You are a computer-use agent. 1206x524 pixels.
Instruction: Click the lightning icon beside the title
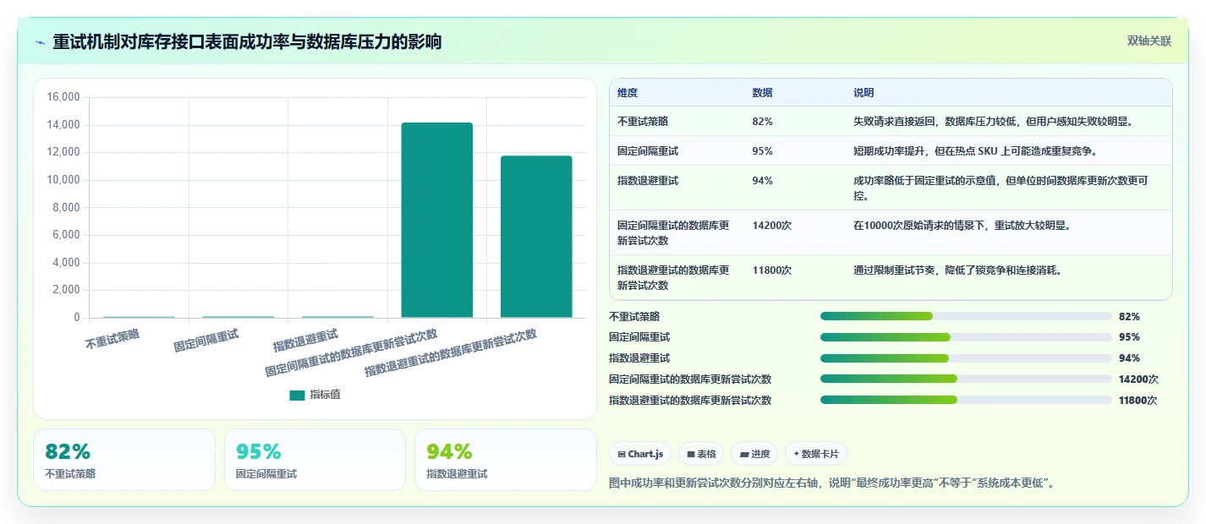[x=40, y=42]
